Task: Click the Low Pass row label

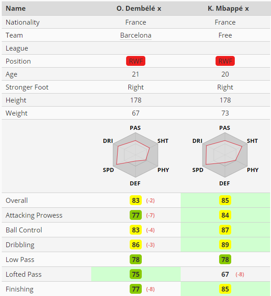Action: (x=20, y=260)
